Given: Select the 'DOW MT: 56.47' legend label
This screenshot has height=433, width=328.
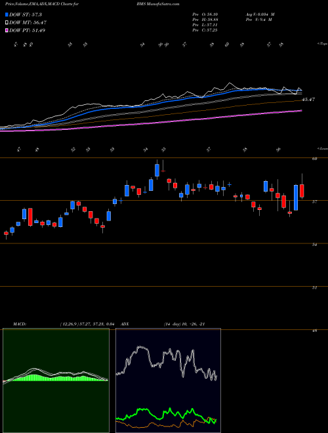Looking at the screenshot, I should click(28, 22).
